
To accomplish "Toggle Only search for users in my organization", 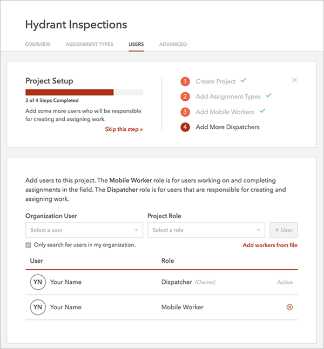I will 29,245.
